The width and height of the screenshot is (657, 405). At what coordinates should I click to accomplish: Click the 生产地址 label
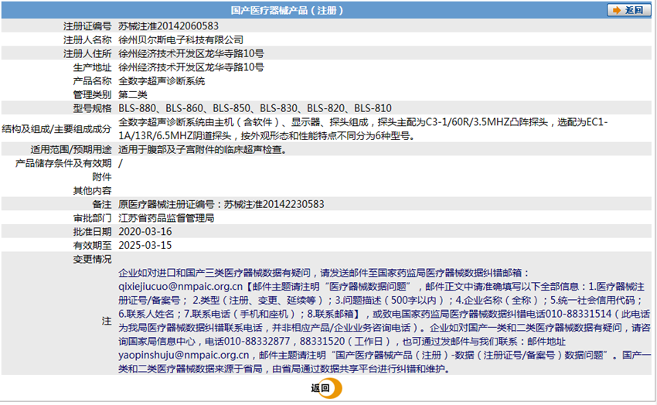point(92,67)
